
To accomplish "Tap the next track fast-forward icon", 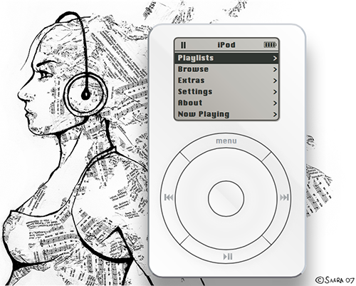I will [x=284, y=198].
